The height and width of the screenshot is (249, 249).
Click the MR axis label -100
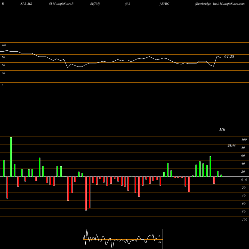point(244,220)
